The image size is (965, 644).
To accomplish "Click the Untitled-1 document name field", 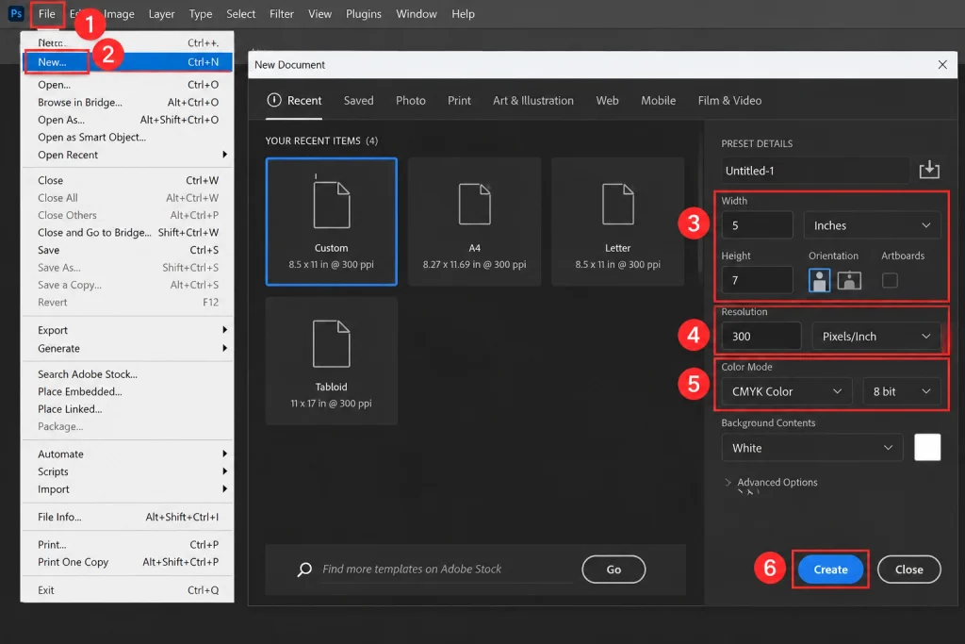I will (815, 171).
